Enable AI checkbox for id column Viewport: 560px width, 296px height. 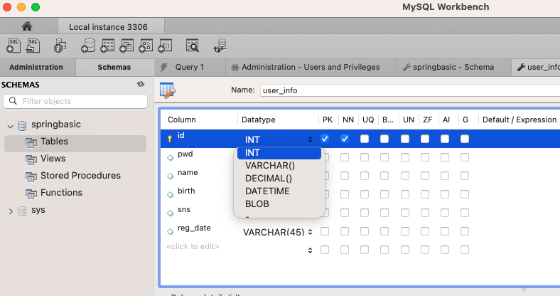(x=445, y=139)
